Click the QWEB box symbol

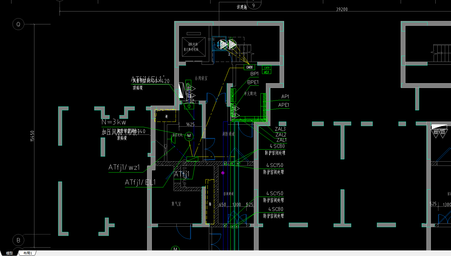(249, 67)
